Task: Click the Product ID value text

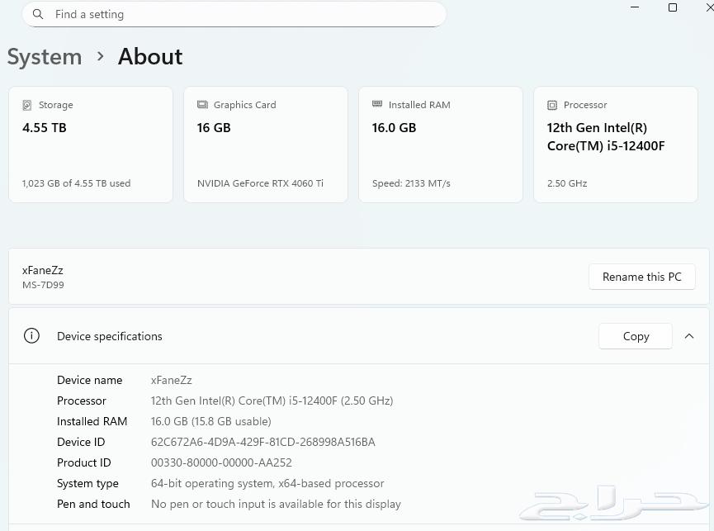Action: (221, 462)
